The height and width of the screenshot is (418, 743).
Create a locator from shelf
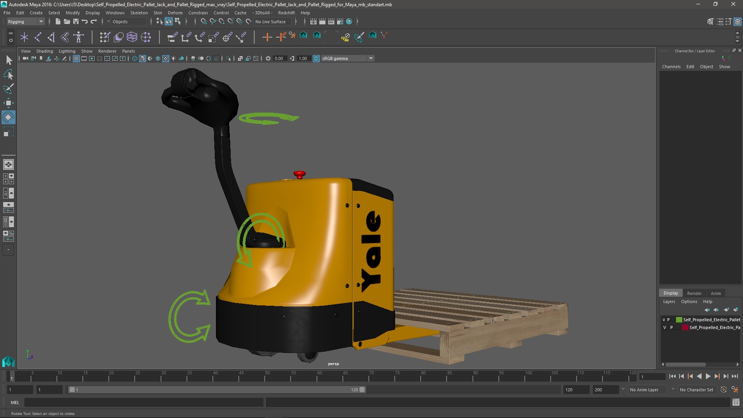click(x=24, y=37)
